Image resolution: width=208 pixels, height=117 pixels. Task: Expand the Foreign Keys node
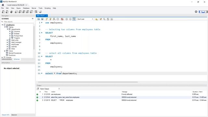[10, 36]
